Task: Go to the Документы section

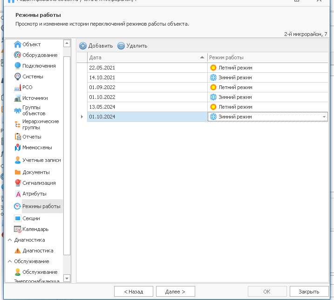Action: pyautogui.click(x=36, y=172)
